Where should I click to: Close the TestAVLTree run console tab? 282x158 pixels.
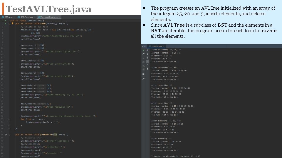coord(164,46)
